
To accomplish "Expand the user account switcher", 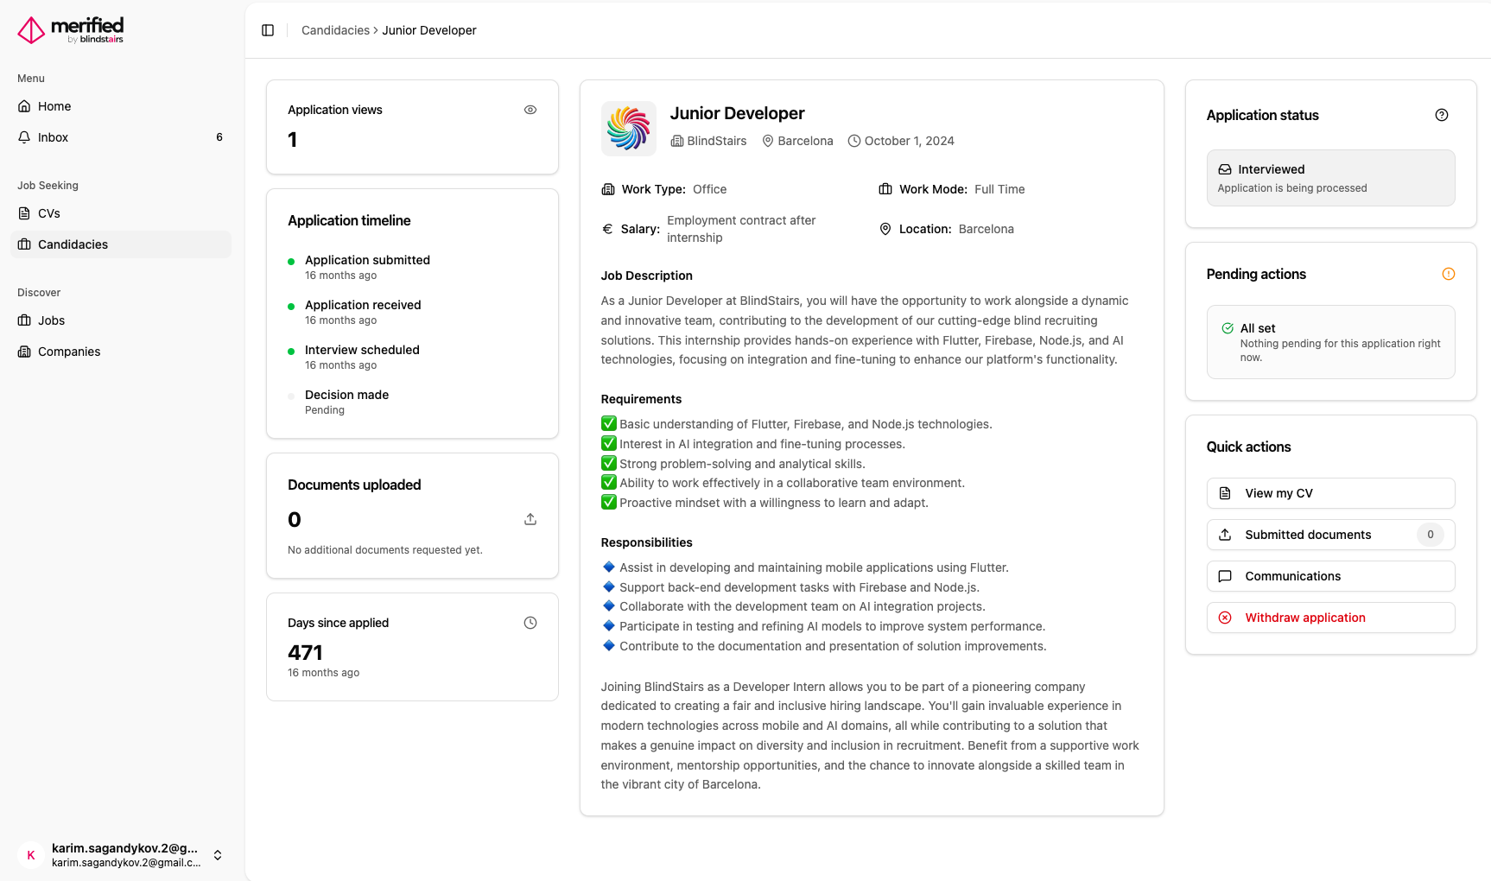I will point(218,855).
